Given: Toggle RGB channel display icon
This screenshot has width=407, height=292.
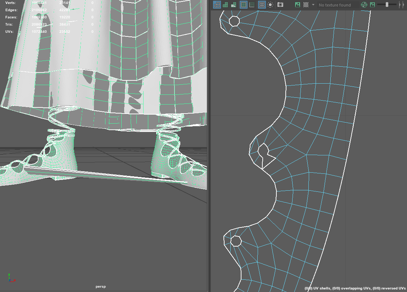Looking at the screenshot, I should 364,5.
